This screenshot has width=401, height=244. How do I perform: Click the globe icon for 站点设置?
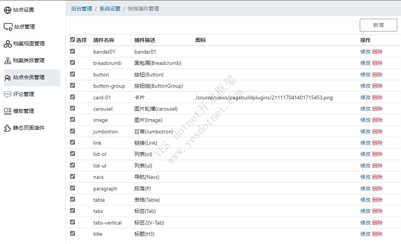coord(7,10)
